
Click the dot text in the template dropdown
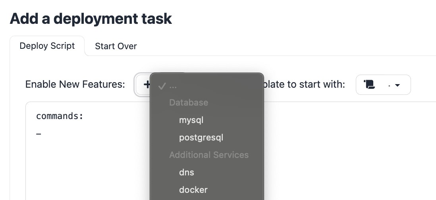click(388, 85)
